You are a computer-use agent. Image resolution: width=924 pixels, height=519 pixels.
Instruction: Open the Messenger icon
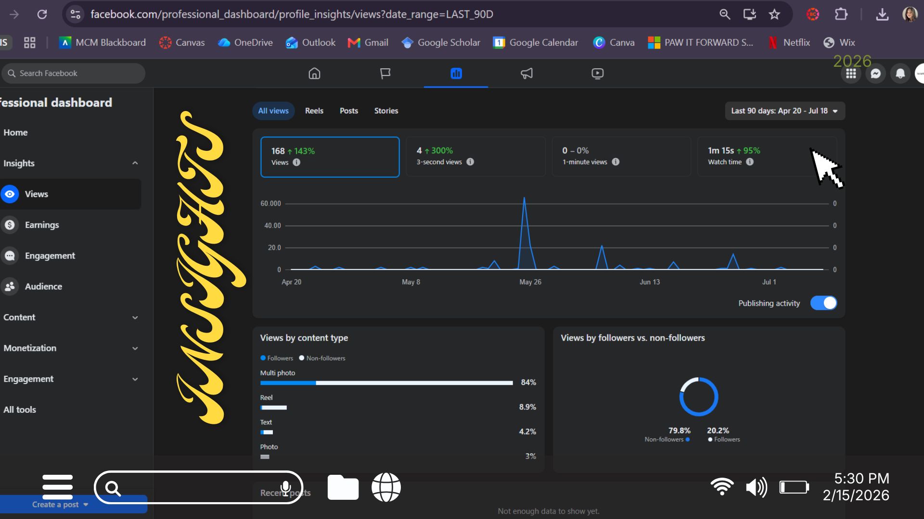click(875, 74)
